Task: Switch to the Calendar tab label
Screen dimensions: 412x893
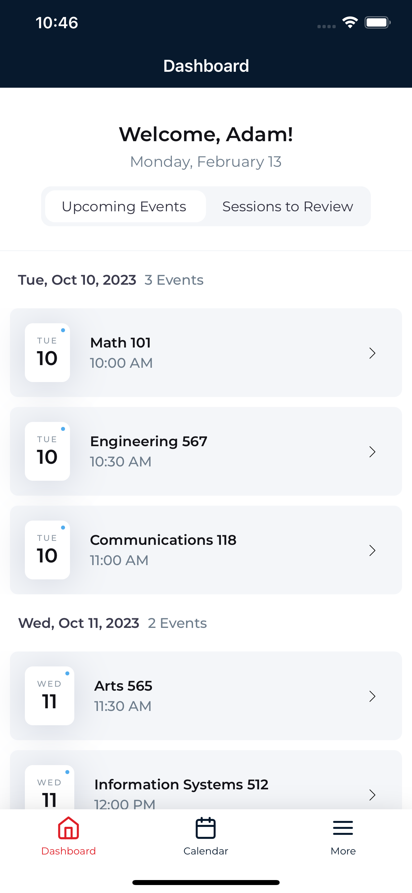Action: click(206, 851)
